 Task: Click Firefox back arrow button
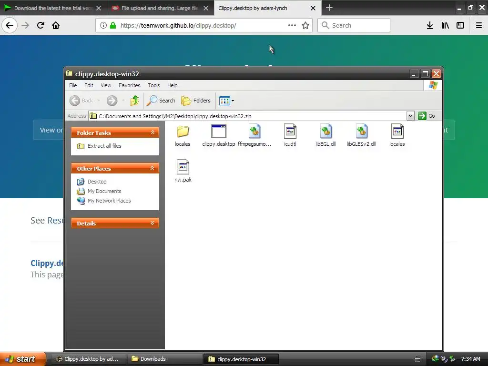[10, 25]
